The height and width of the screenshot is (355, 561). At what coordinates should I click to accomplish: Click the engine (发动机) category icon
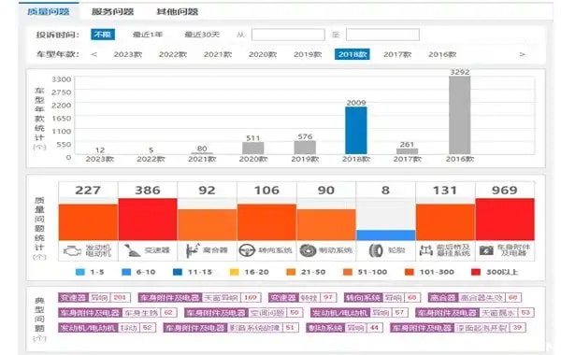point(72,251)
